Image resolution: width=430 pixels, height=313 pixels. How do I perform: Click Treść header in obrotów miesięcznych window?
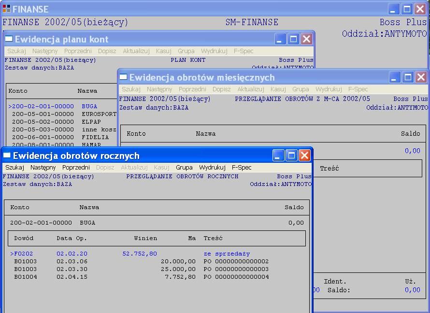330,169
